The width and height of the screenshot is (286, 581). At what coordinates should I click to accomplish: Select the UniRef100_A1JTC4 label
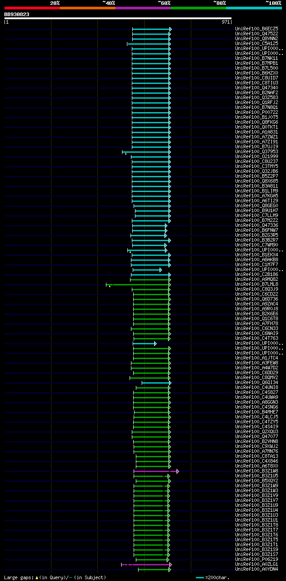[x=257, y=358]
